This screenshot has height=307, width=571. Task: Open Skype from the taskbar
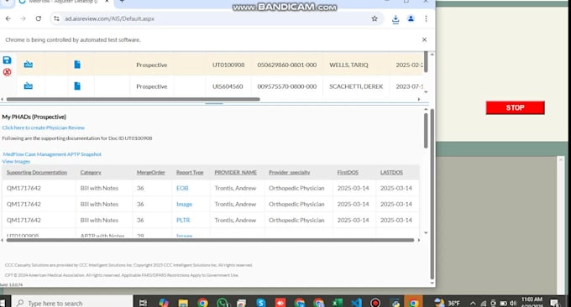pyautogui.click(x=261, y=303)
